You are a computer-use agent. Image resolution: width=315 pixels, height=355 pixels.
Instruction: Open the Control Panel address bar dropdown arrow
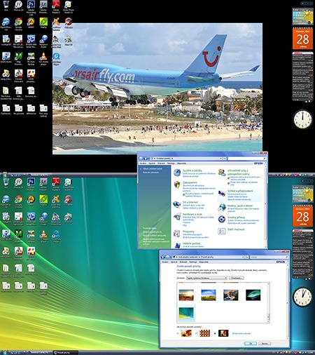click(220, 159)
